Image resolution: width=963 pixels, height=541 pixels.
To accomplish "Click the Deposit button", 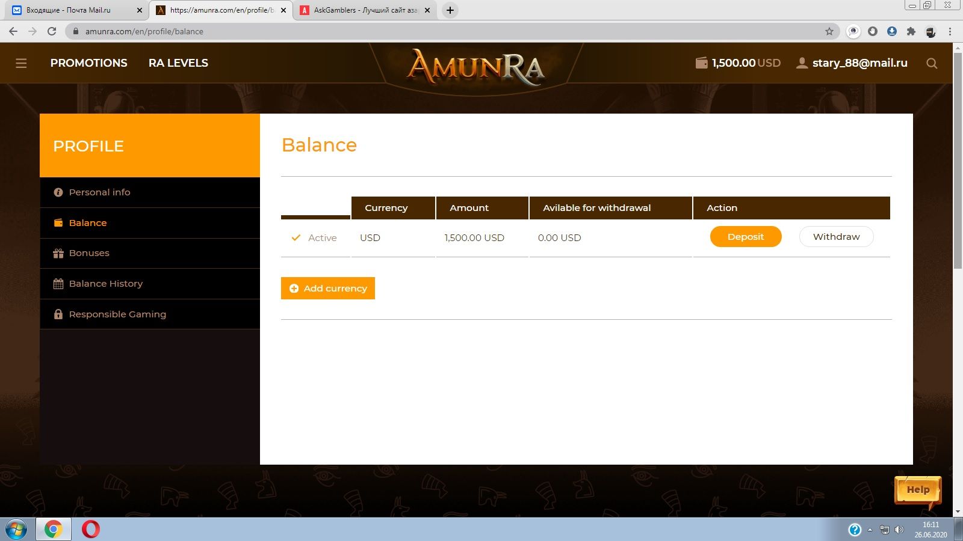I will [746, 237].
